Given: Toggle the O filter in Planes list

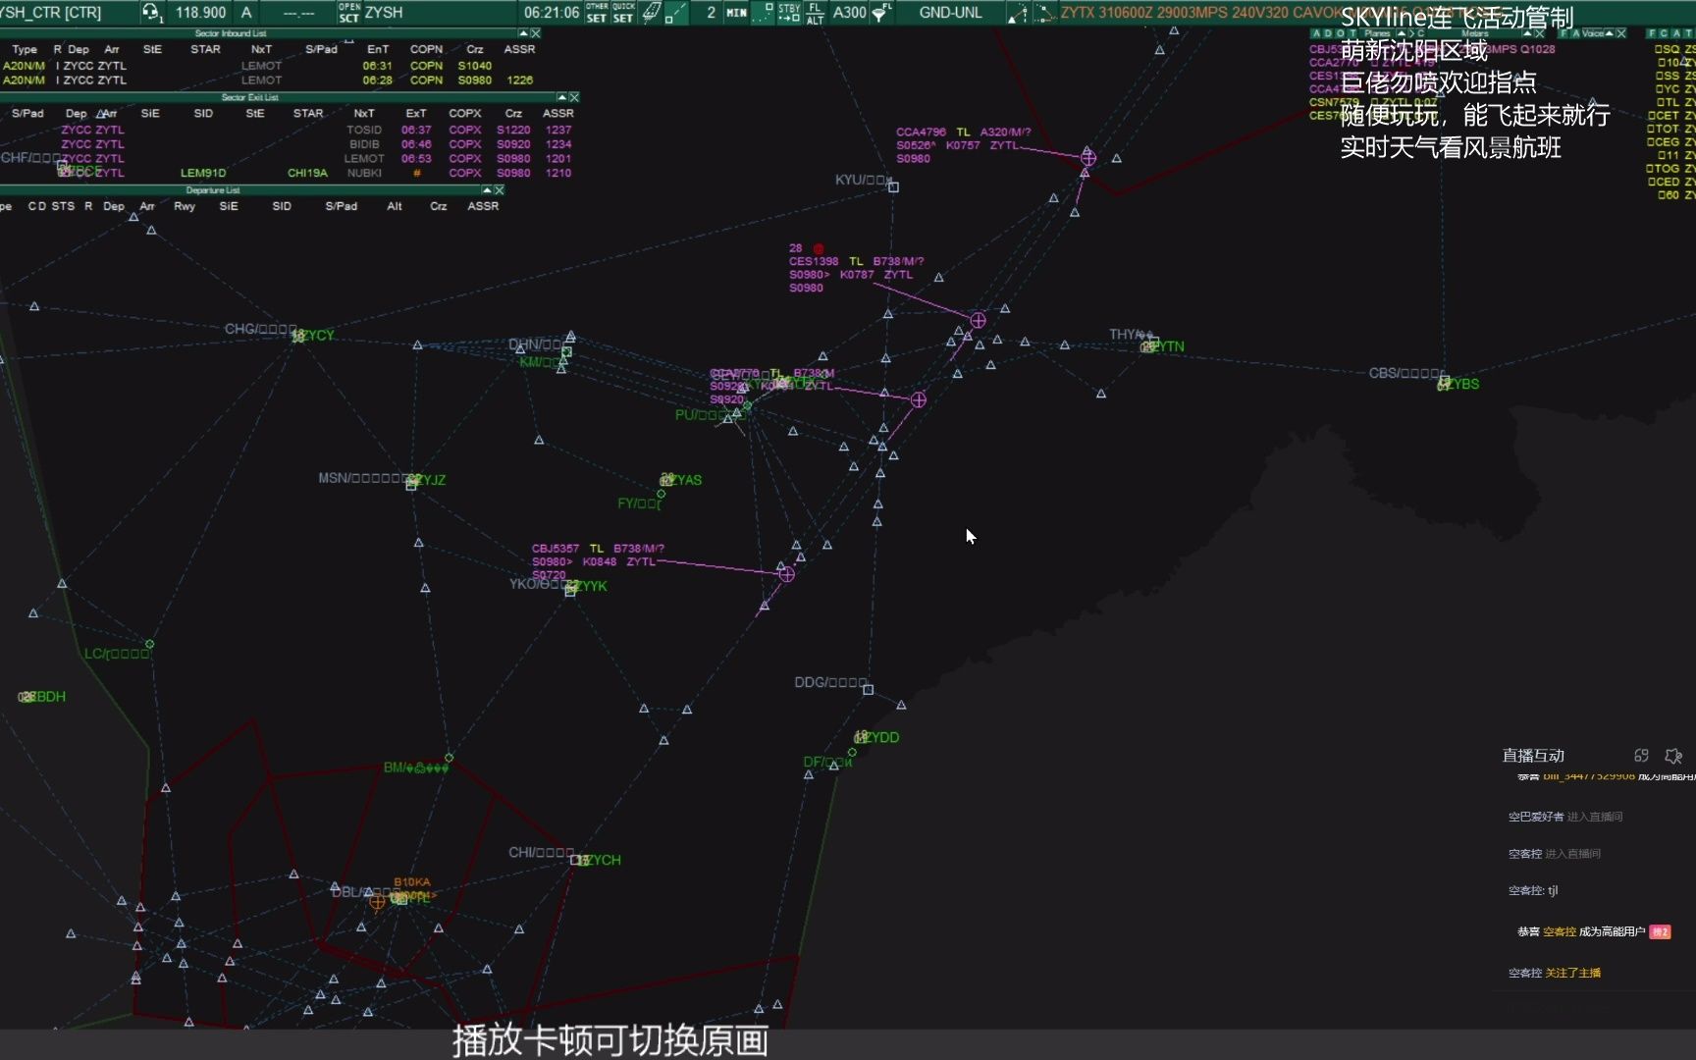Looking at the screenshot, I should tap(1341, 33).
